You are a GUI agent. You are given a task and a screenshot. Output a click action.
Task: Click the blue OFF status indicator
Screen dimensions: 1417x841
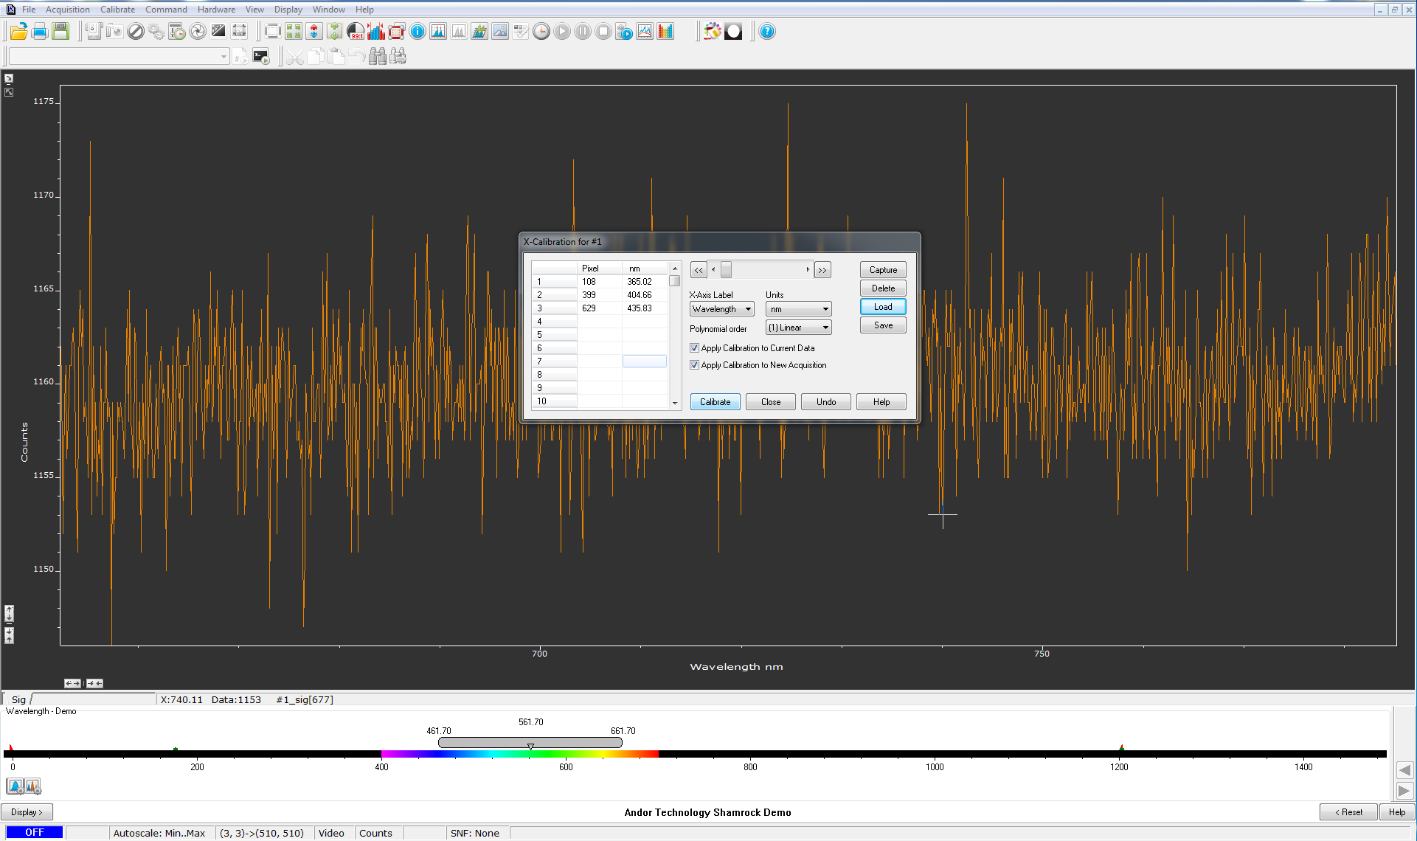35,833
